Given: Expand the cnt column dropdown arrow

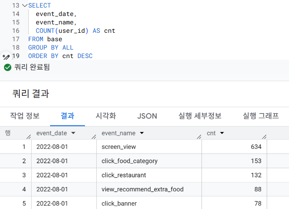Looking at the screenshot, I should pyautogui.click(x=222, y=133).
